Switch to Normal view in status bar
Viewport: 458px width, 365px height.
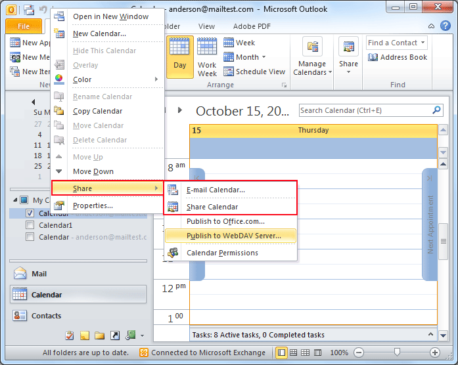pos(281,353)
